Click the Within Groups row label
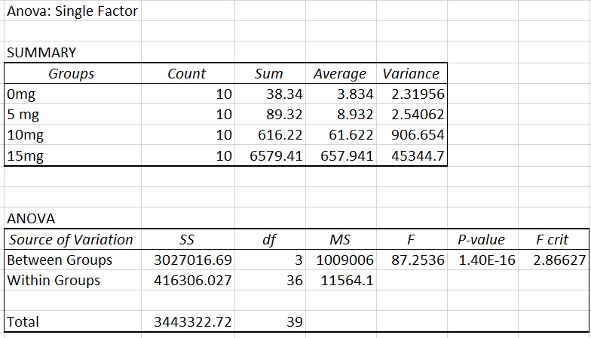Screen dimensions: 591x338 [x=54, y=281]
